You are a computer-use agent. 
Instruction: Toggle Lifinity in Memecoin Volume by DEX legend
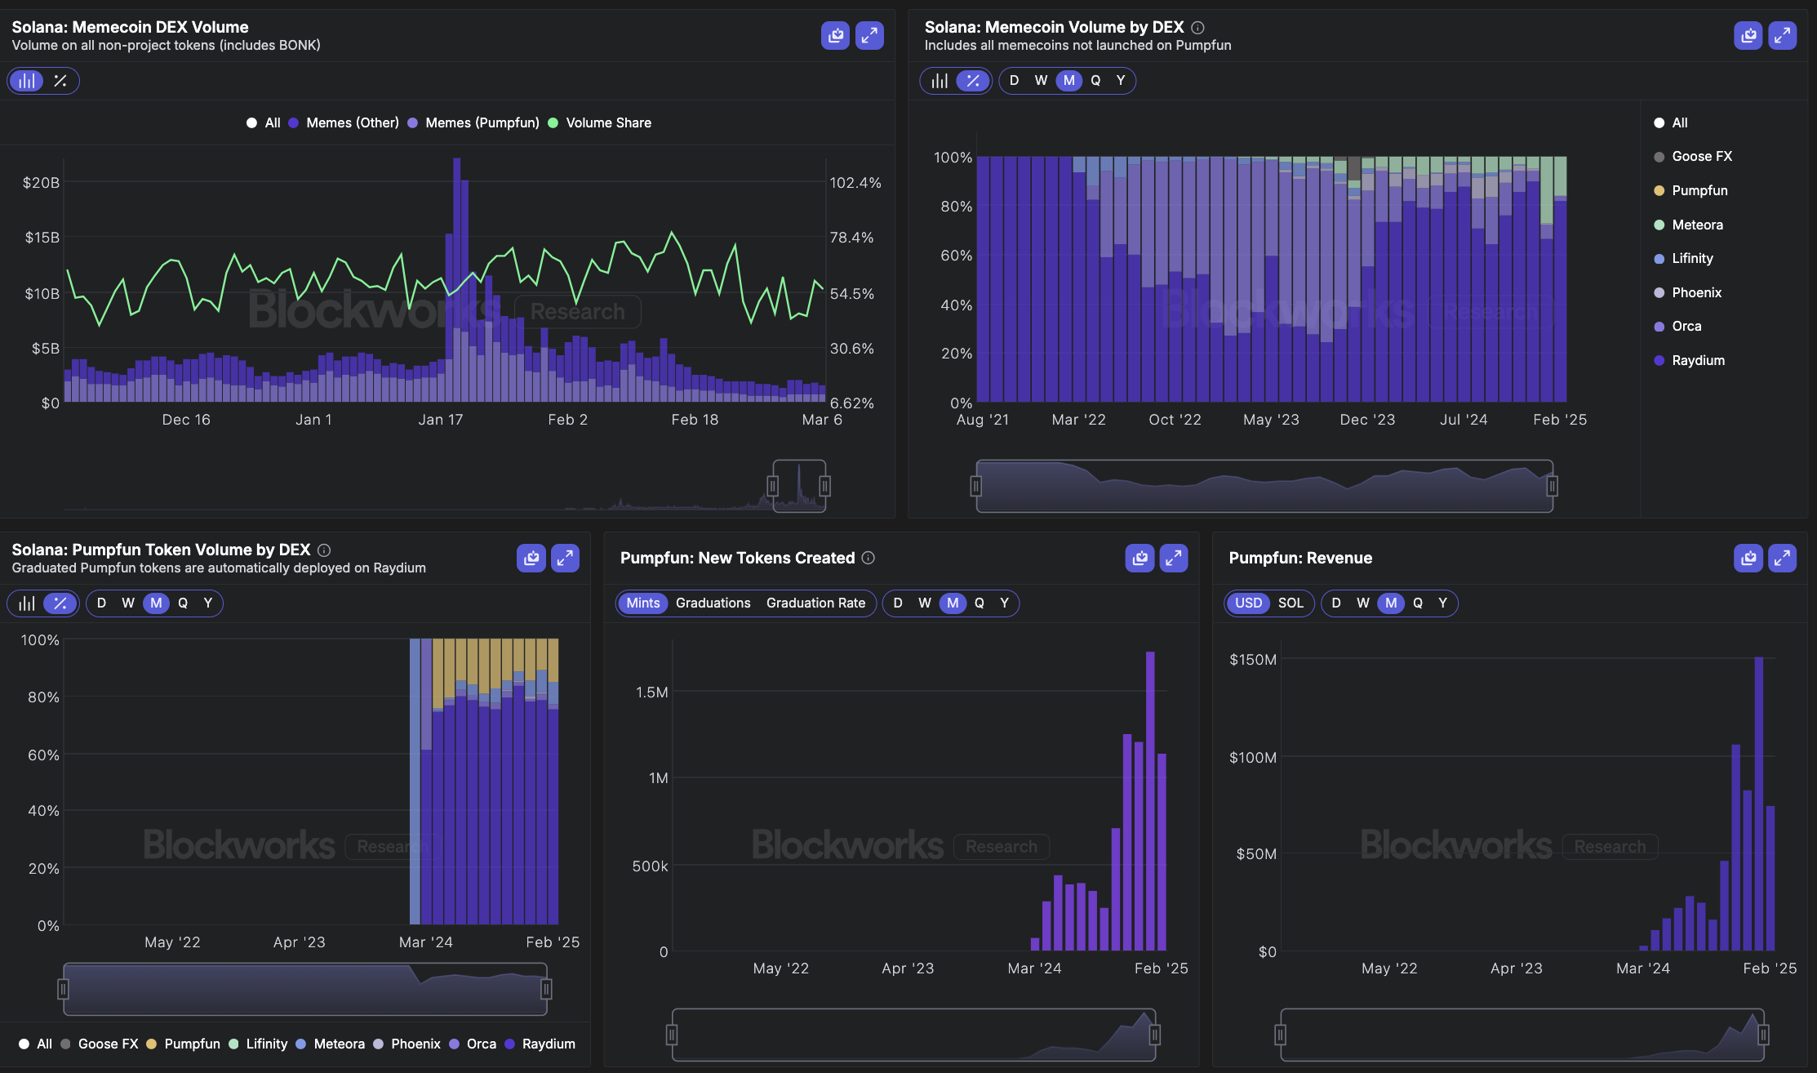tap(1683, 259)
